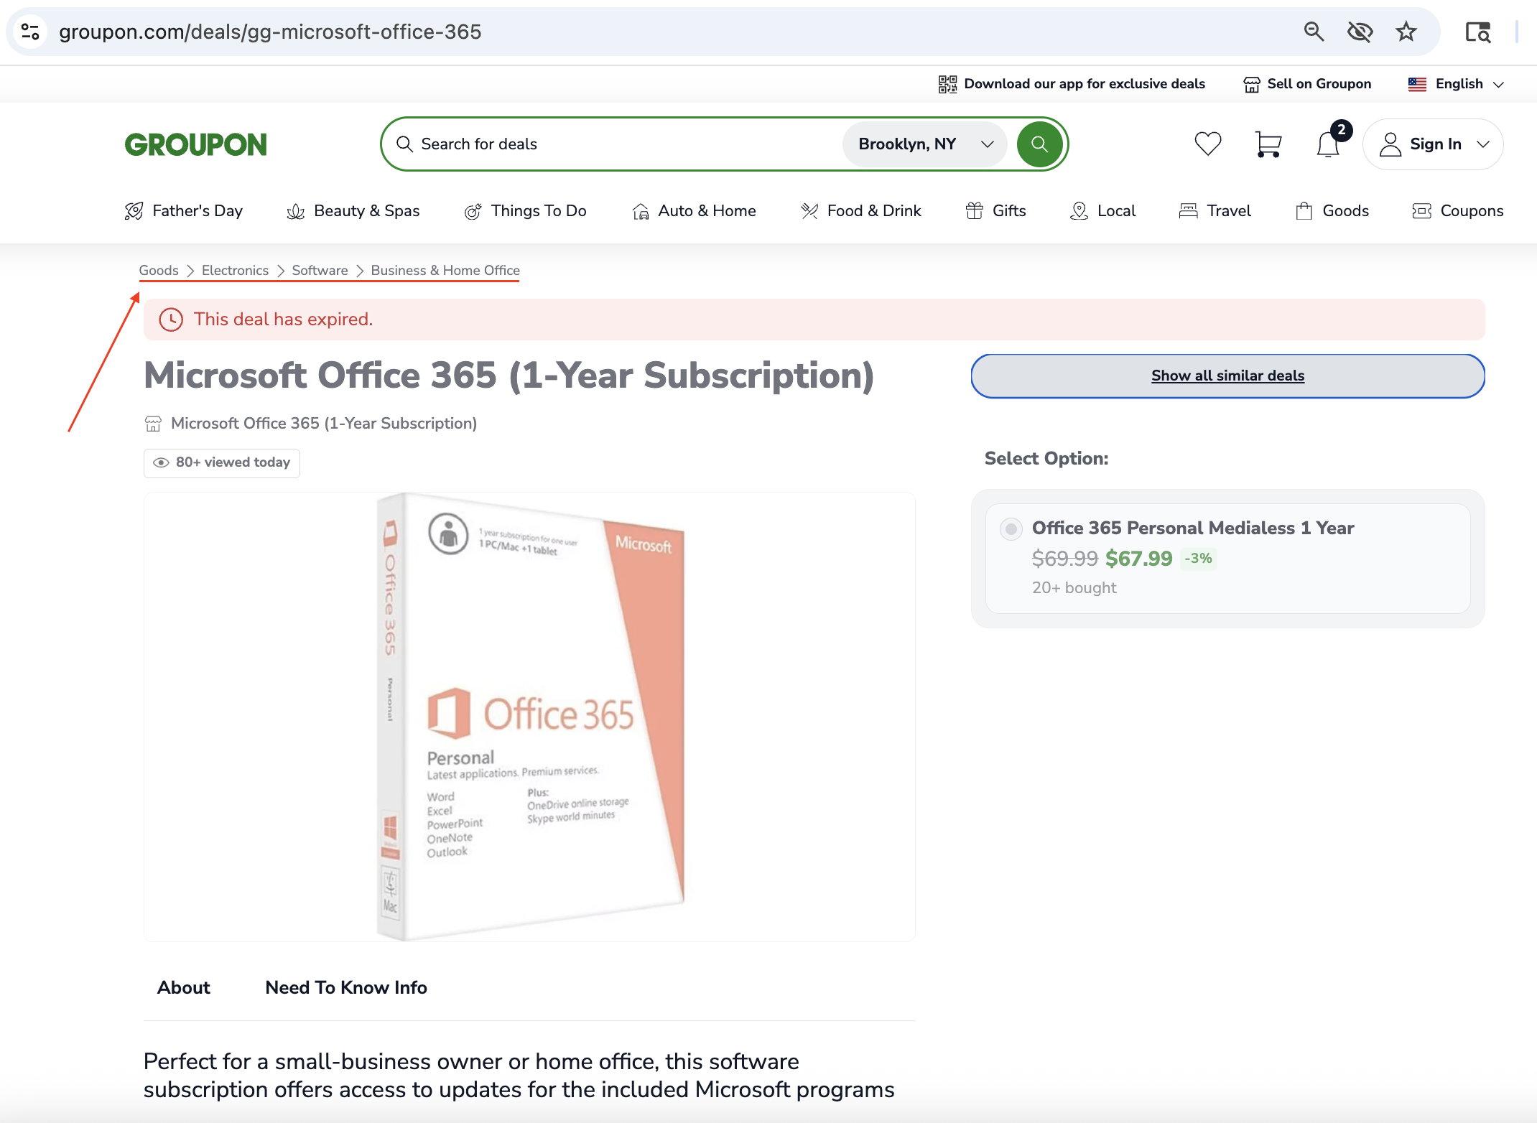Click the Groupon logo
The width and height of the screenshot is (1537, 1123).
[195, 144]
